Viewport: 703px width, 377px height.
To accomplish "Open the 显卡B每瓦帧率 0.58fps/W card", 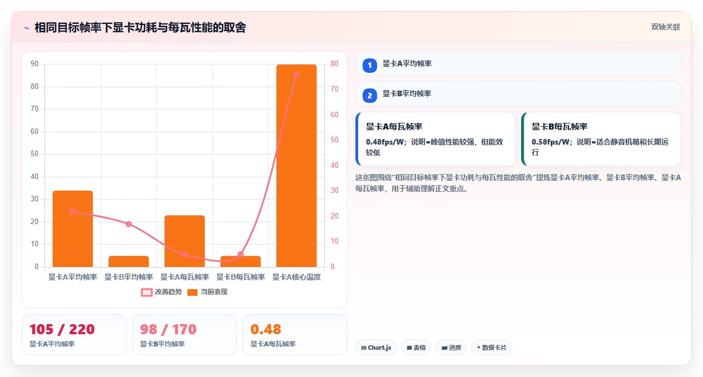I will click(x=601, y=139).
